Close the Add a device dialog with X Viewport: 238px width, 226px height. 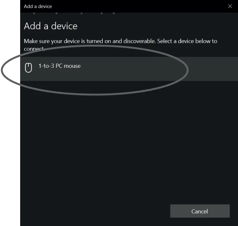(230, 6)
